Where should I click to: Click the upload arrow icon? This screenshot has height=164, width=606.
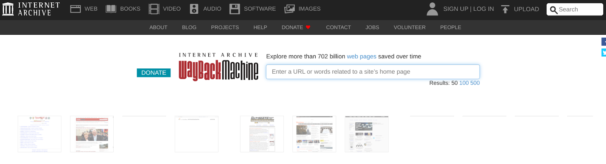505,9
